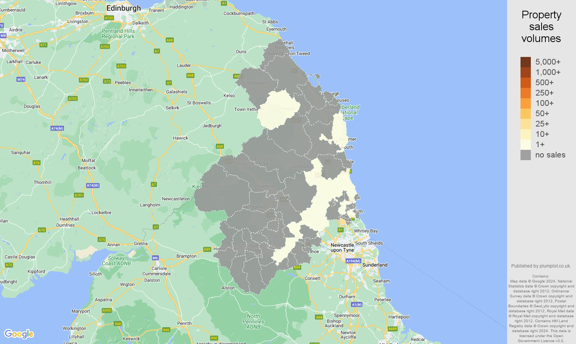576x344 pixels.
Task: Click the 100+ legend color swatch
Action: coord(525,103)
